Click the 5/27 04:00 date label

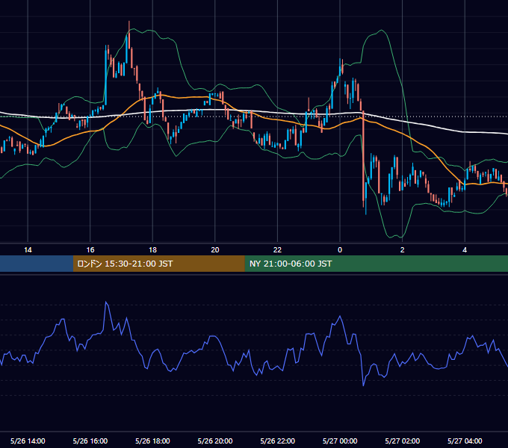coord(465,441)
